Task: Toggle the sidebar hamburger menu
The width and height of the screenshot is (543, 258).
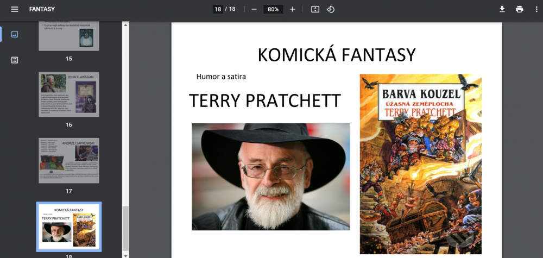Action: point(15,9)
